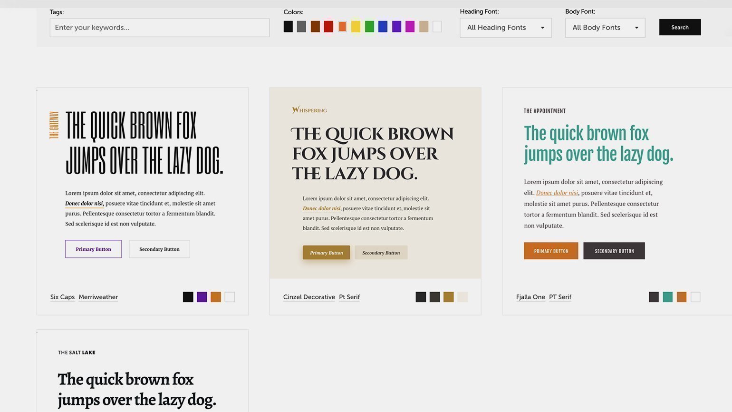
Task: Click white swatch in Gateway card palette
Action: [x=230, y=297]
